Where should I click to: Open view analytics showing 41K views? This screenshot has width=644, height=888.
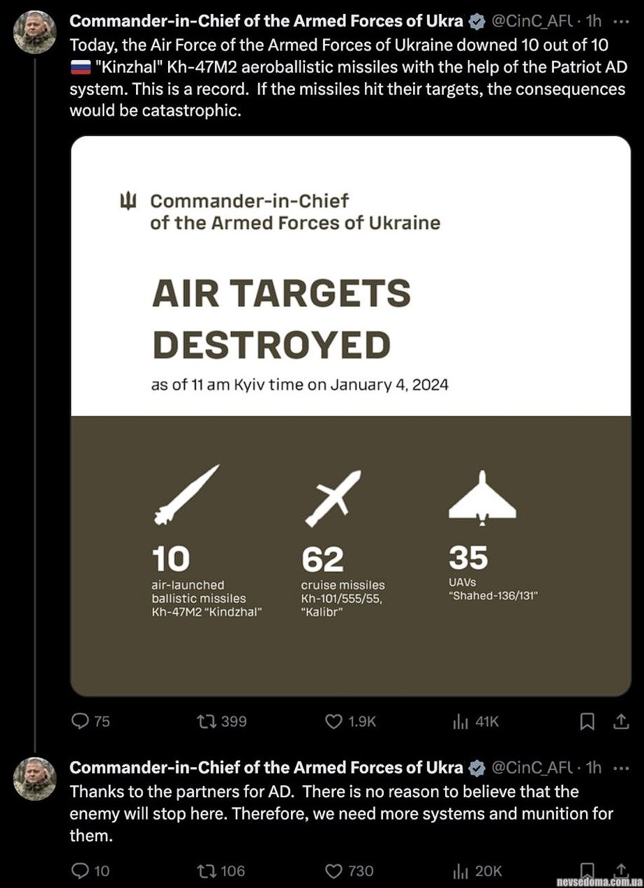point(460,721)
